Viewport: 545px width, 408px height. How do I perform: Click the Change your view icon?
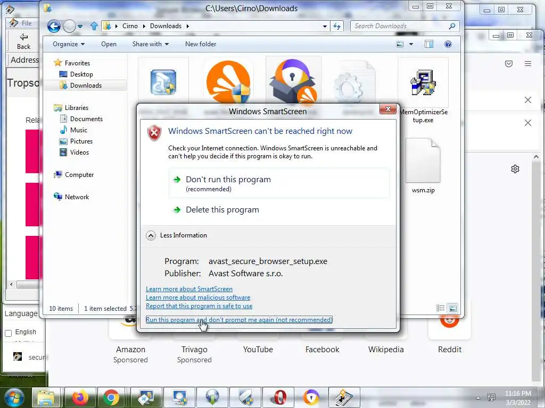(x=400, y=44)
